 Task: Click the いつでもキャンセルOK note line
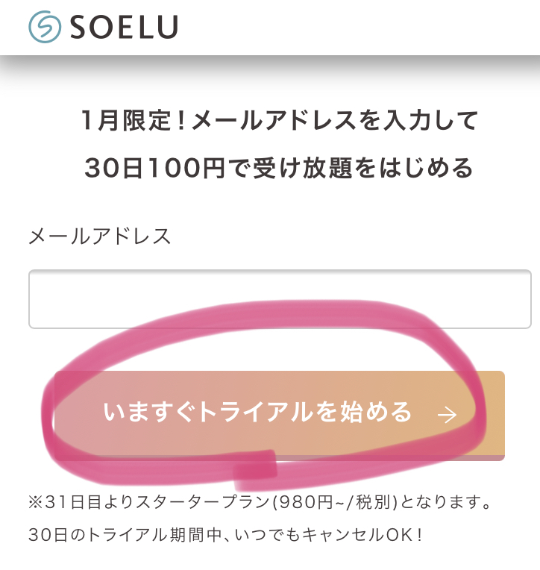(225, 535)
